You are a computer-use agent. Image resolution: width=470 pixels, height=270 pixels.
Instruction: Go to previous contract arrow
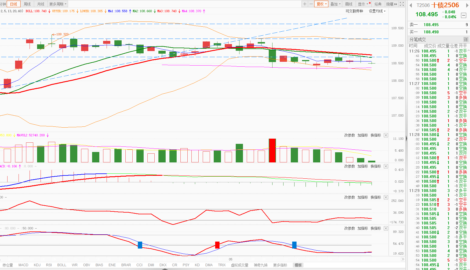(x=411, y=5)
